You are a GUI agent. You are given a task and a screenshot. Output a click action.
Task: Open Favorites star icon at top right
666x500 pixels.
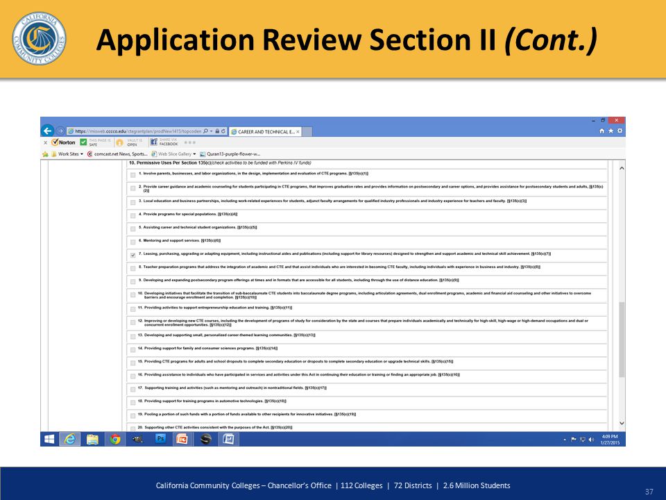tap(610, 131)
